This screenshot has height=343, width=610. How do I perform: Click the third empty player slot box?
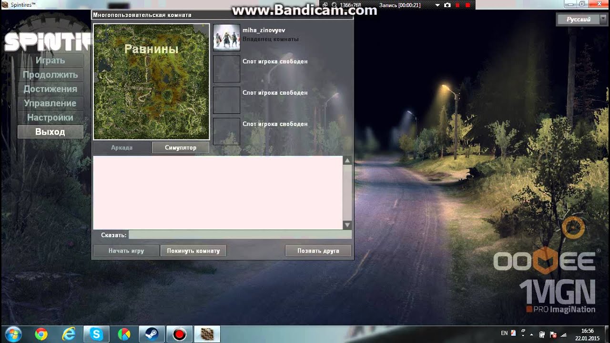pos(226,131)
